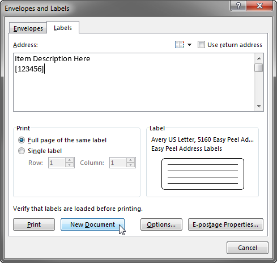Click the Row number field
The width and height of the screenshot is (277, 263).
point(57,163)
